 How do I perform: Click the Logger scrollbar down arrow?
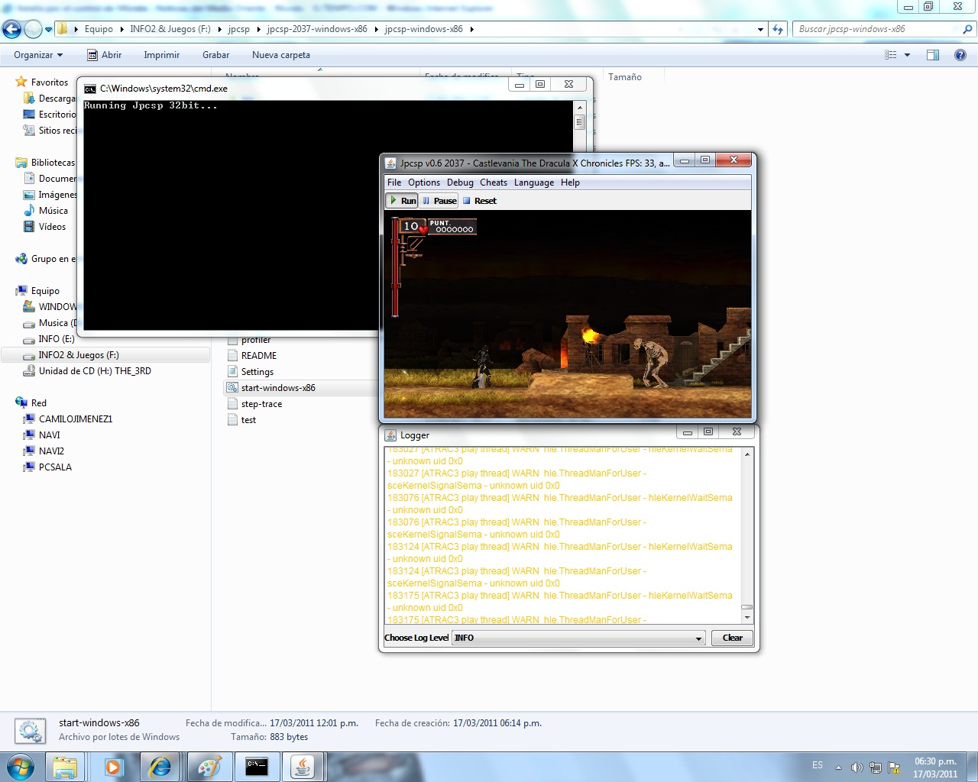click(x=747, y=617)
